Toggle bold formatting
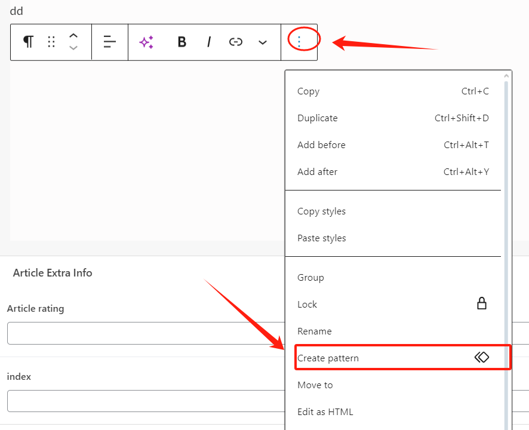 coord(182,42)
